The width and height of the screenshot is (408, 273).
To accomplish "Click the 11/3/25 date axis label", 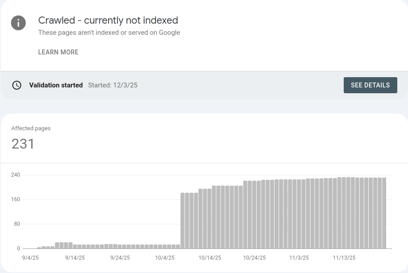I will (x=299, y=258).
